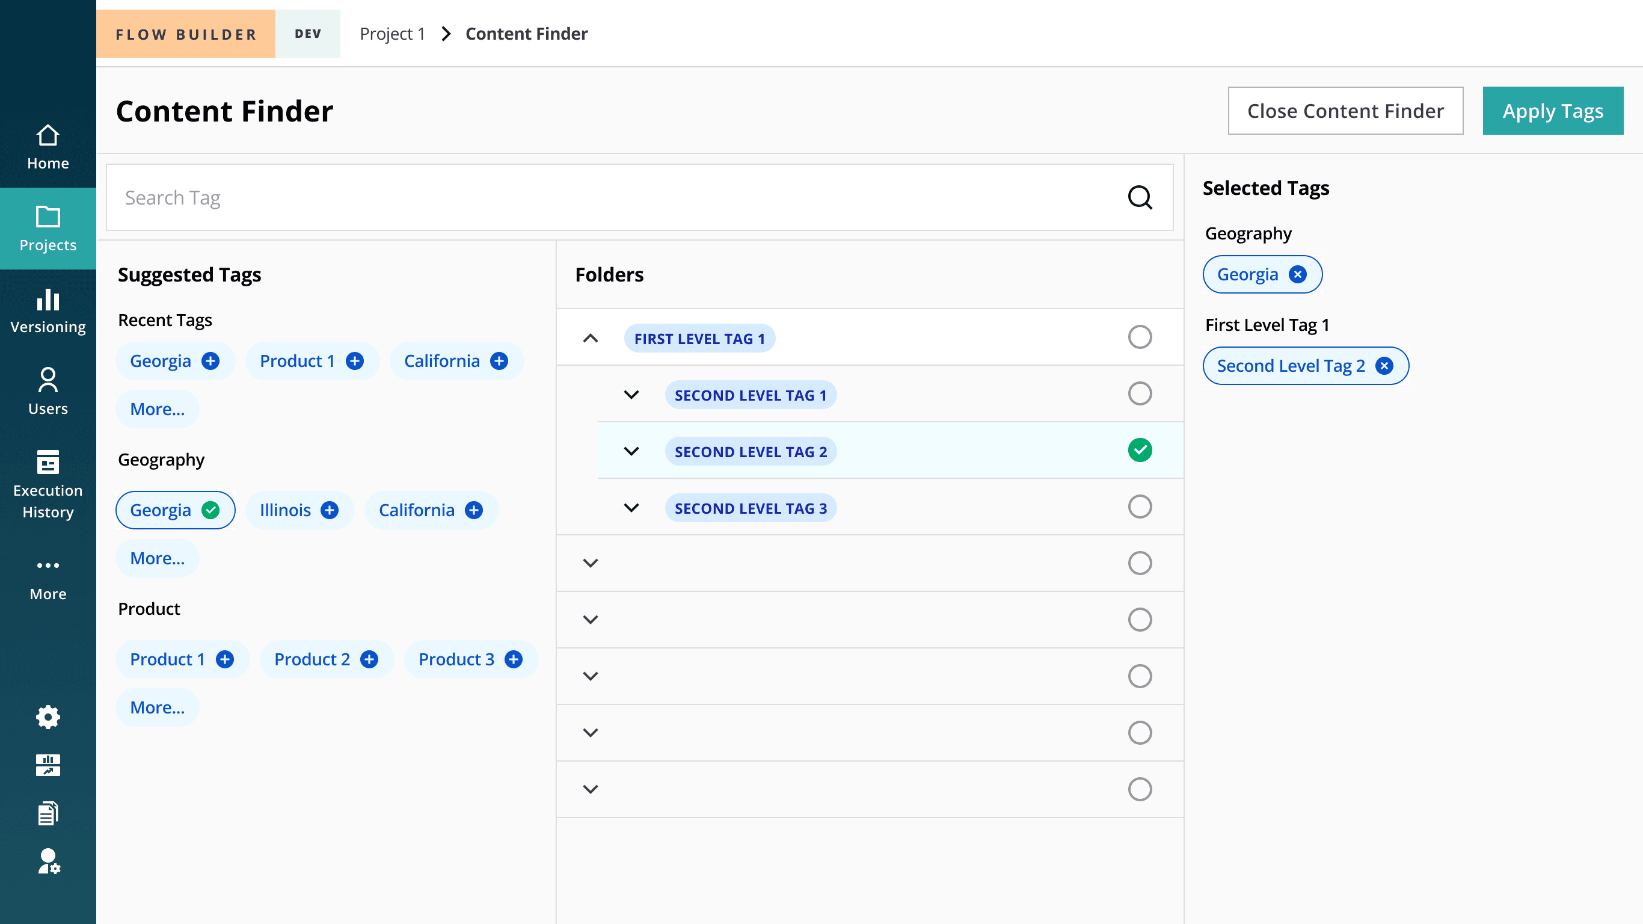This screenshot has height=924, width=1643.
Task: Add Illinois geography tag
Action: click(x=329, y=510)
